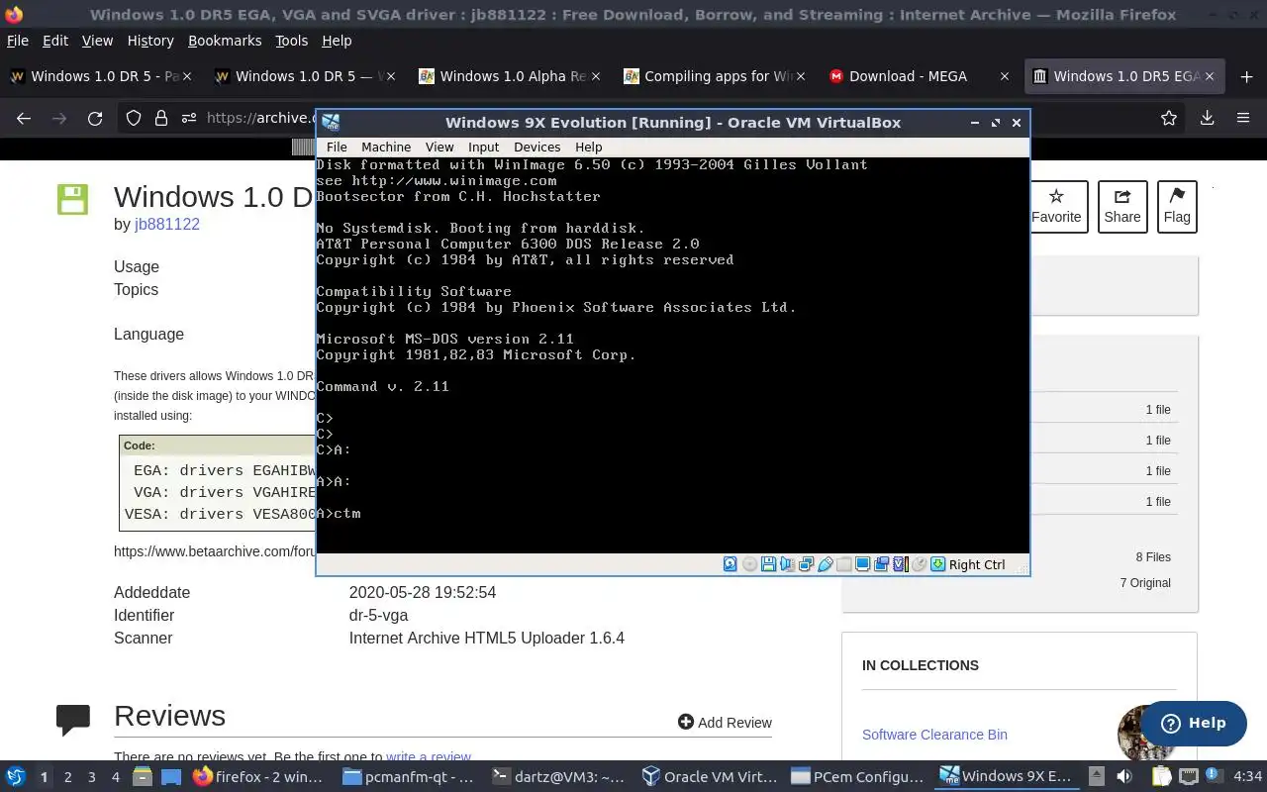This screenshot has height=792, width=1267.
Task: Click inside the VirtualBox DOS console screen
Action: pos(672,354)
